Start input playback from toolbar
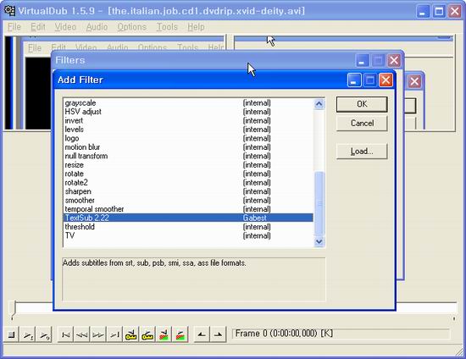466x359 pixels. (x=28, y=334)
